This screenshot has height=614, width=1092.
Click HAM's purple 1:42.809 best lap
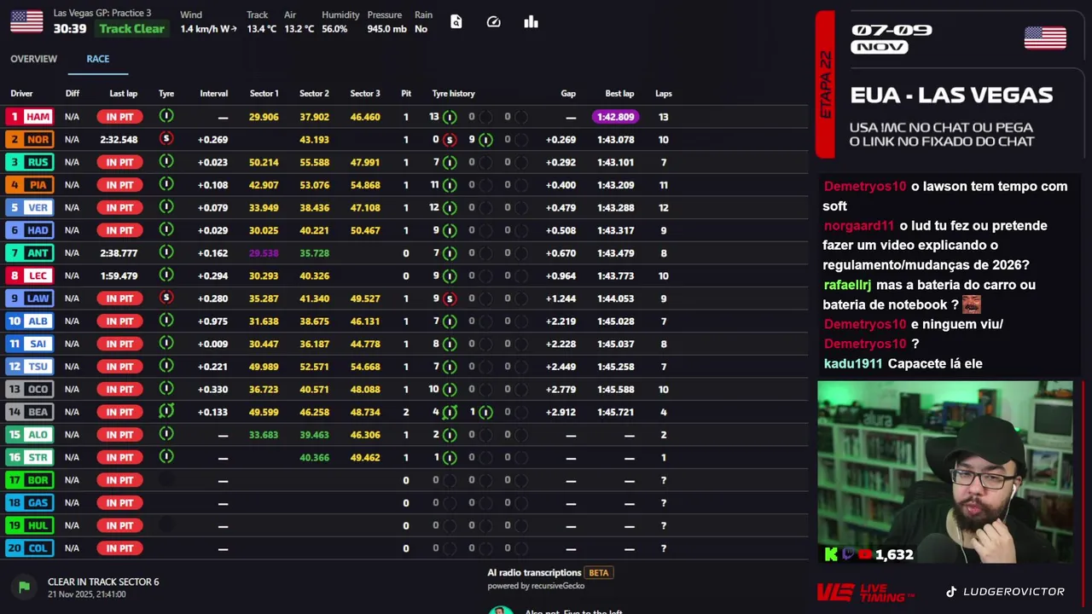click(x=615, y=117)
